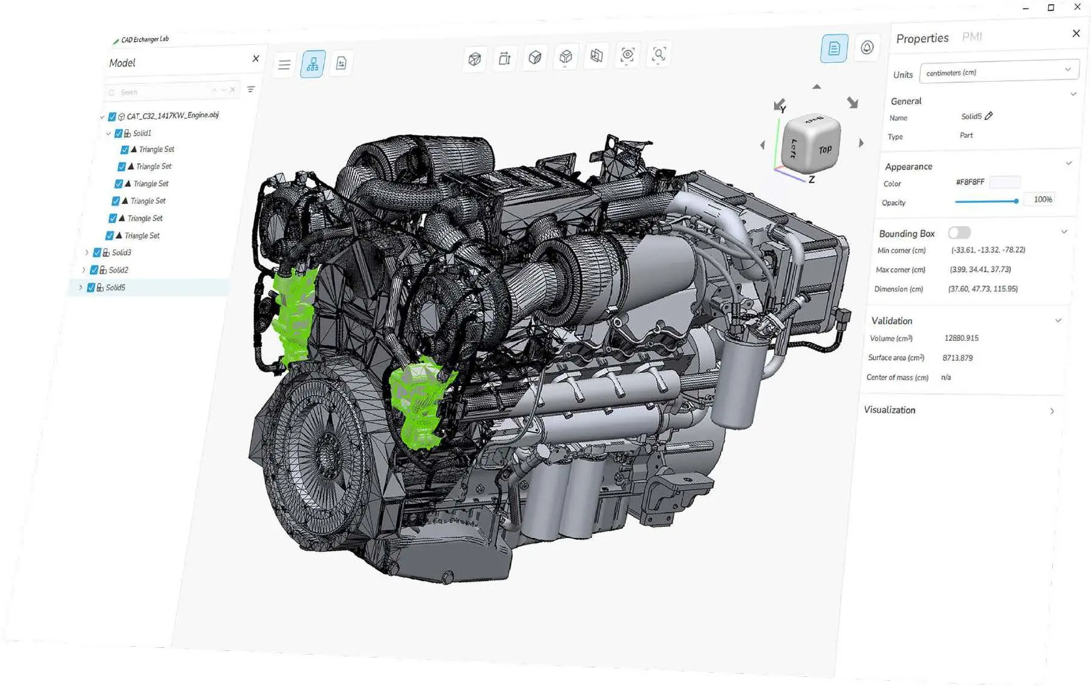Viewport: 1091px width, 686px height.
Task: Click the dimension value (37.60, 47.73, 115.95)
Action: click(983, 289)
